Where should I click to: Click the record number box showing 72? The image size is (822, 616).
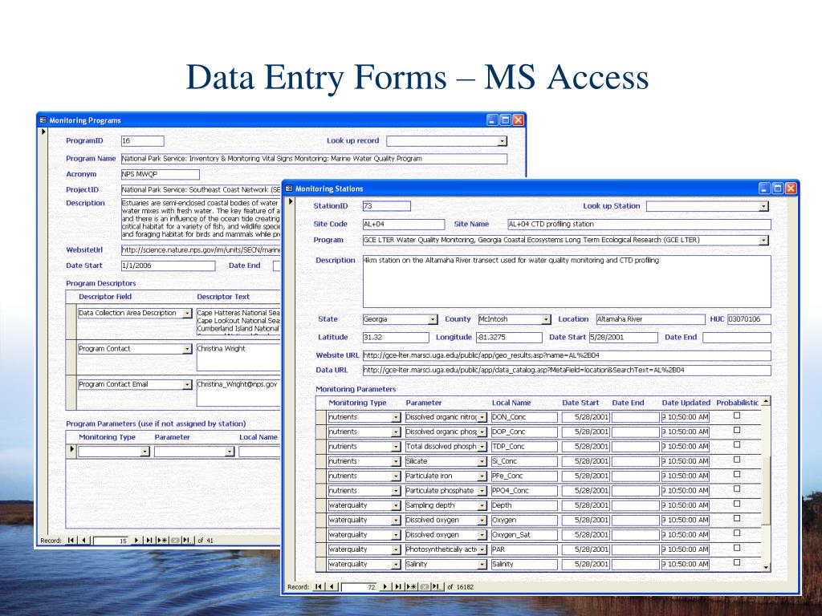click(359, 587)
